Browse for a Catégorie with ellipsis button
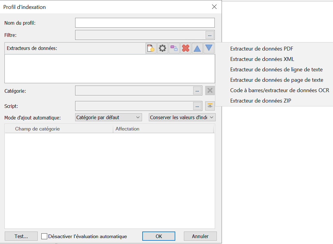This screenshot has height=244, width=333. point(197,91)
